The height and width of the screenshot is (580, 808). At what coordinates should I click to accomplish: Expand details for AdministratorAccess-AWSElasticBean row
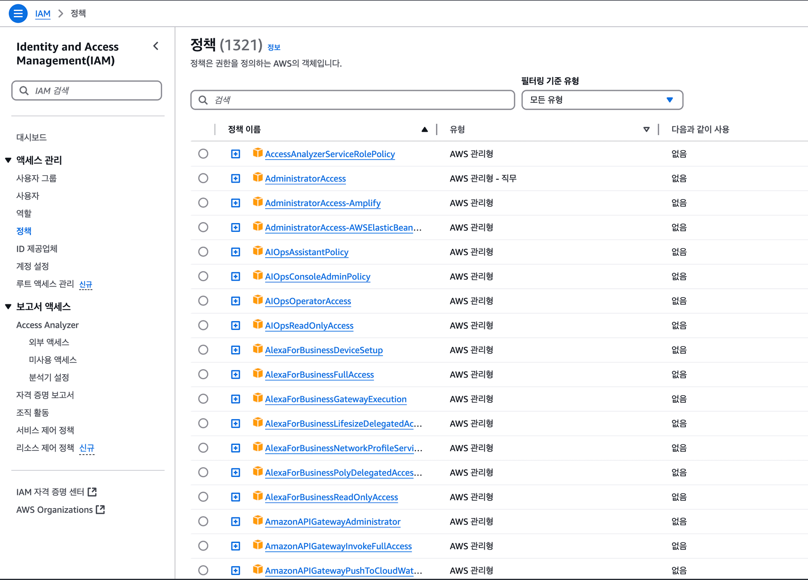tap(236, 227)
